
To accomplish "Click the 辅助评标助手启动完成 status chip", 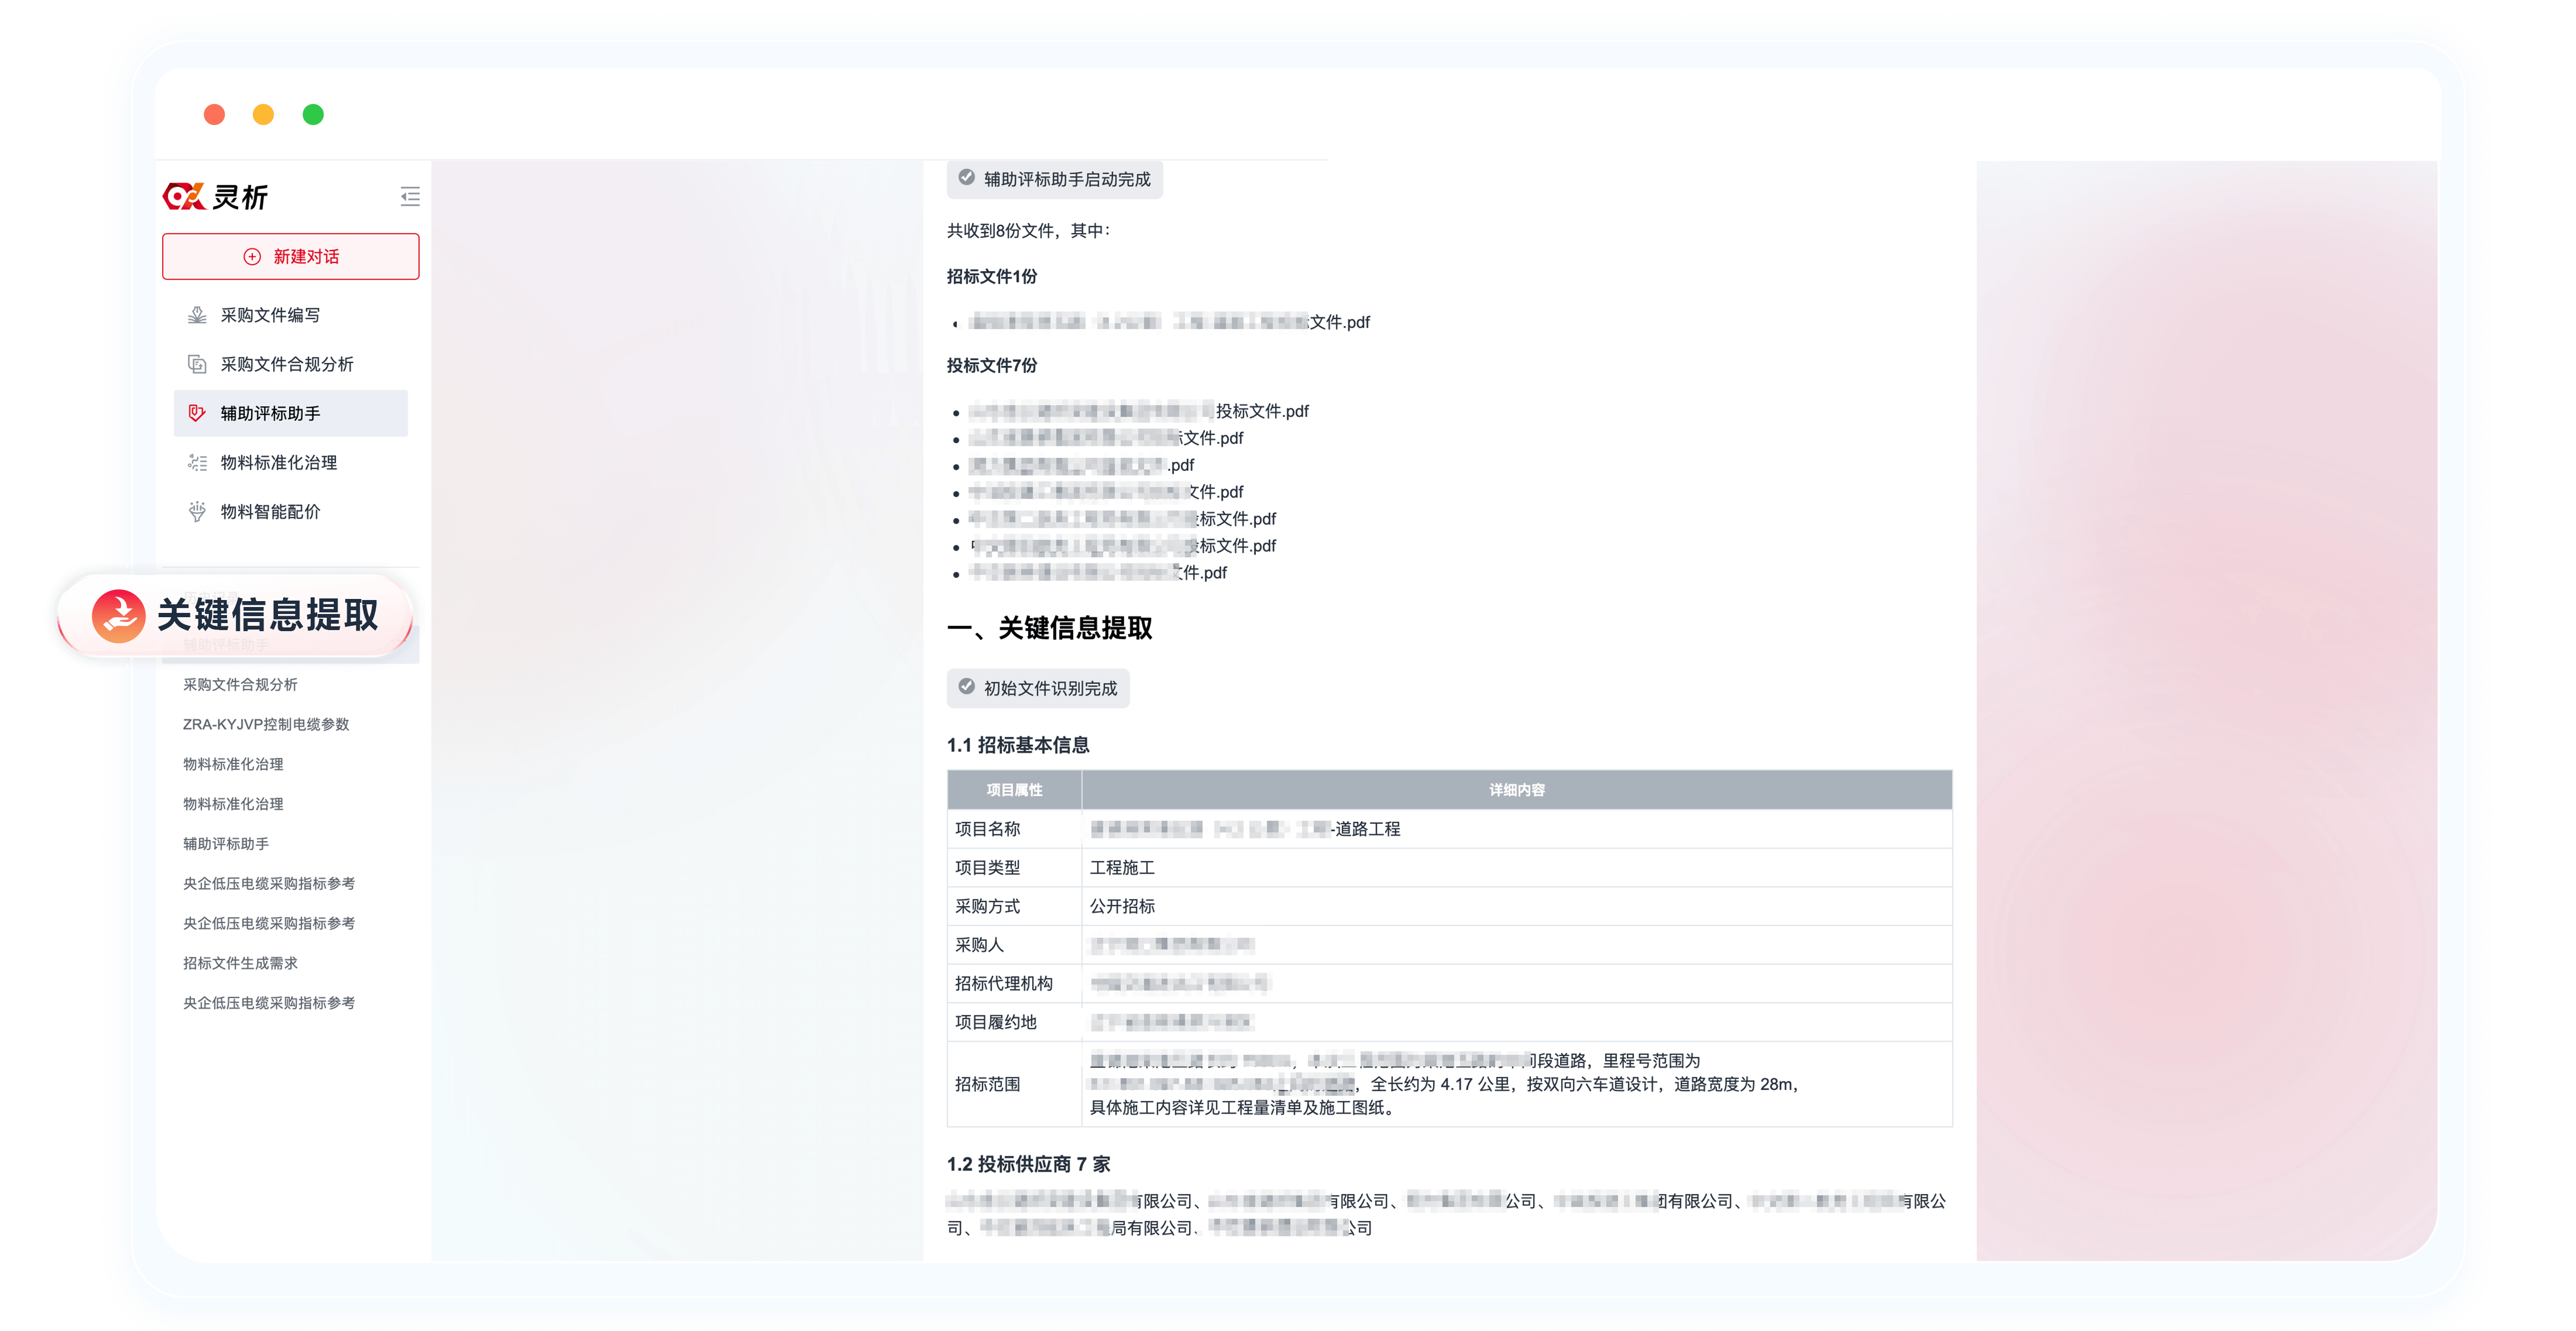I will 1054,179.
